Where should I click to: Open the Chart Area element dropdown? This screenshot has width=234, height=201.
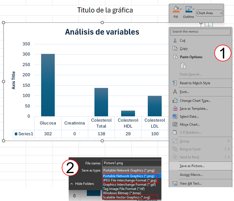pos(210,13)
